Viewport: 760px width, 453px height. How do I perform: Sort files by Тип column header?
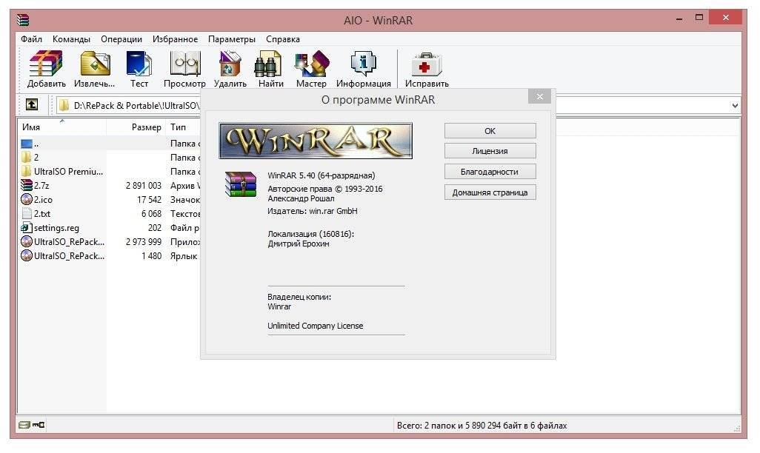pos(183,127)
